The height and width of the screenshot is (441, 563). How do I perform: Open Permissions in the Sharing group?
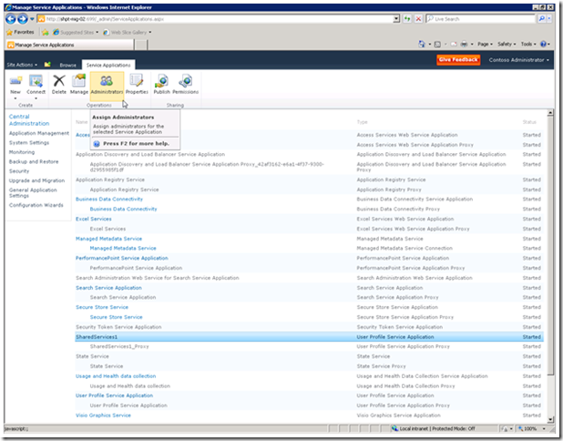tap(185, 85)
